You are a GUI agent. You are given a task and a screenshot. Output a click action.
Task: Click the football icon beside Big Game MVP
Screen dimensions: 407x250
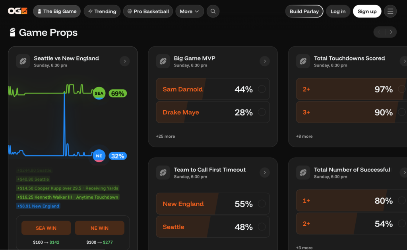click(x=163, y=61)
